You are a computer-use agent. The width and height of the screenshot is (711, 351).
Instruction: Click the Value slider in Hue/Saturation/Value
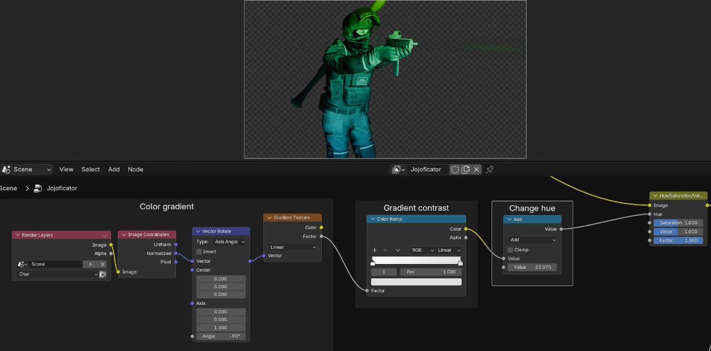[x=678, y=232]
